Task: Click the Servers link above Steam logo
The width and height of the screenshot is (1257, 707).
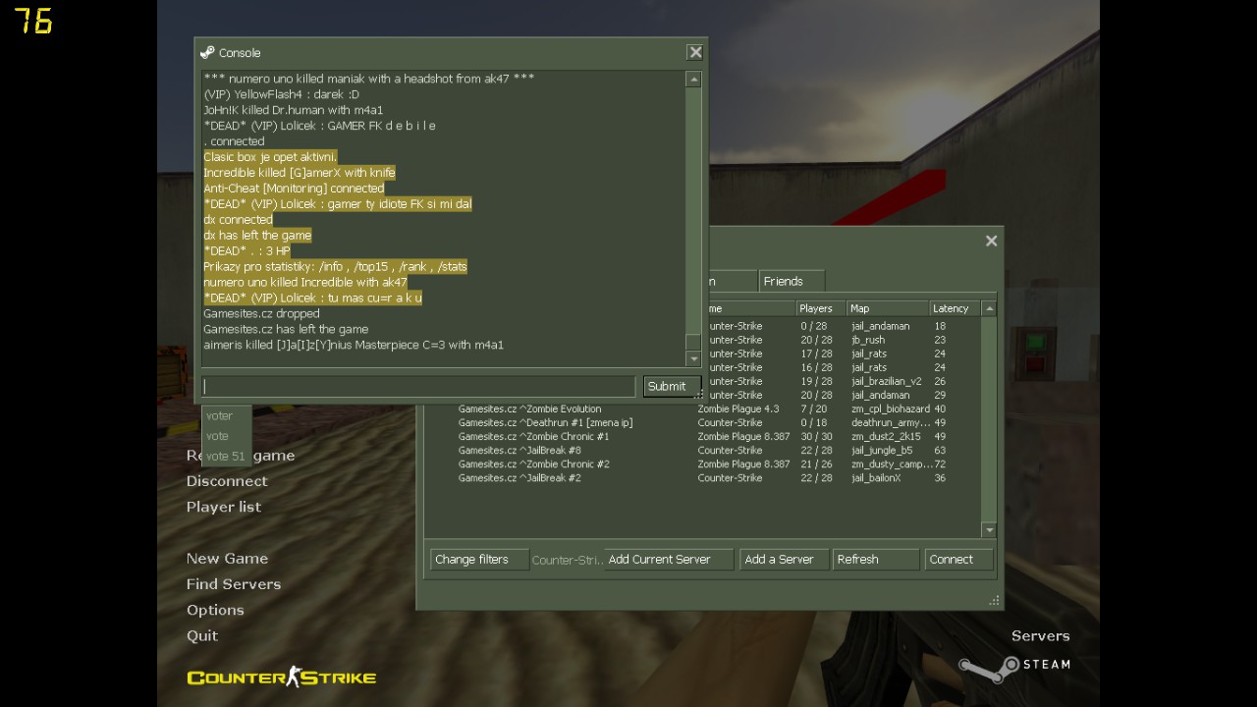Action: click(x=1041, y=636)
